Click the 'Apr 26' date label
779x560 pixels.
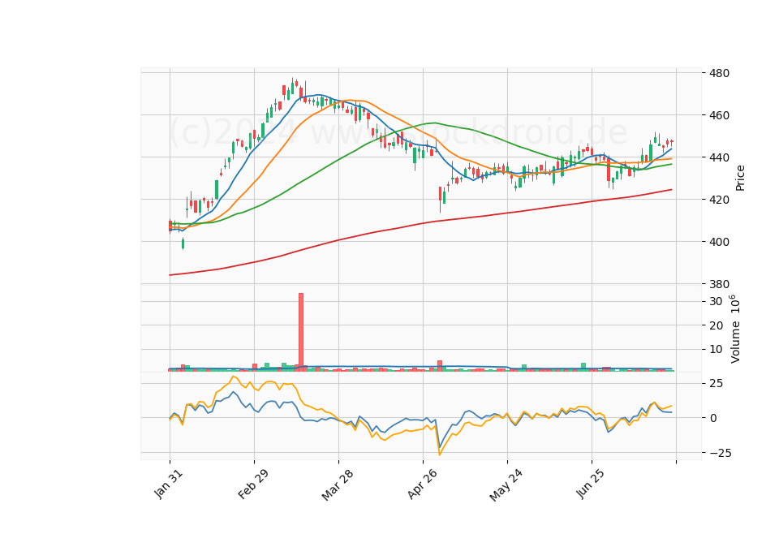pyautogui.click(x=422, y=484)
